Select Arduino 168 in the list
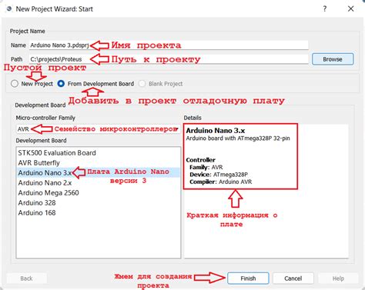 (x=98, y=213)
